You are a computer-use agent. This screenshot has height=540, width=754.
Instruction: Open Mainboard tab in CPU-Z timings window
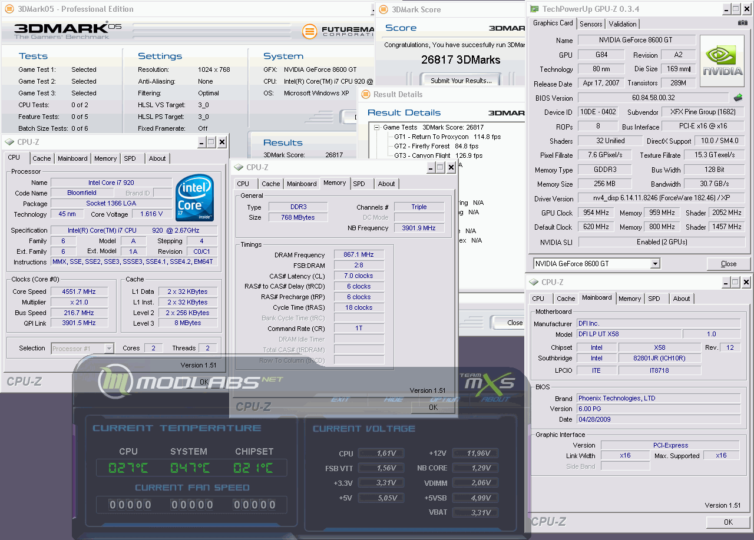(x=302, y=184)
